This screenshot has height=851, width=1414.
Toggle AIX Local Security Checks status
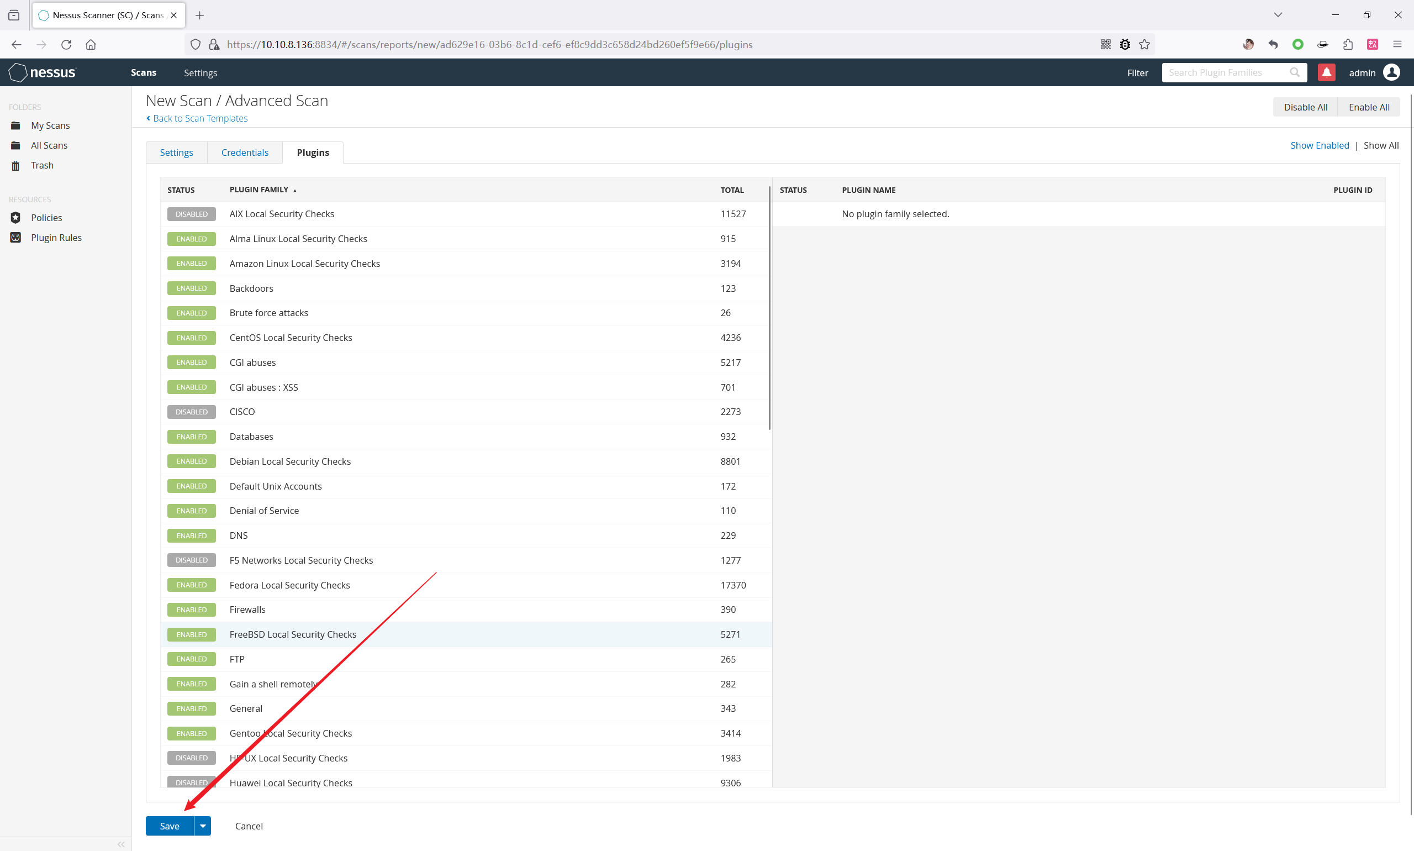(x=192, y=214)
